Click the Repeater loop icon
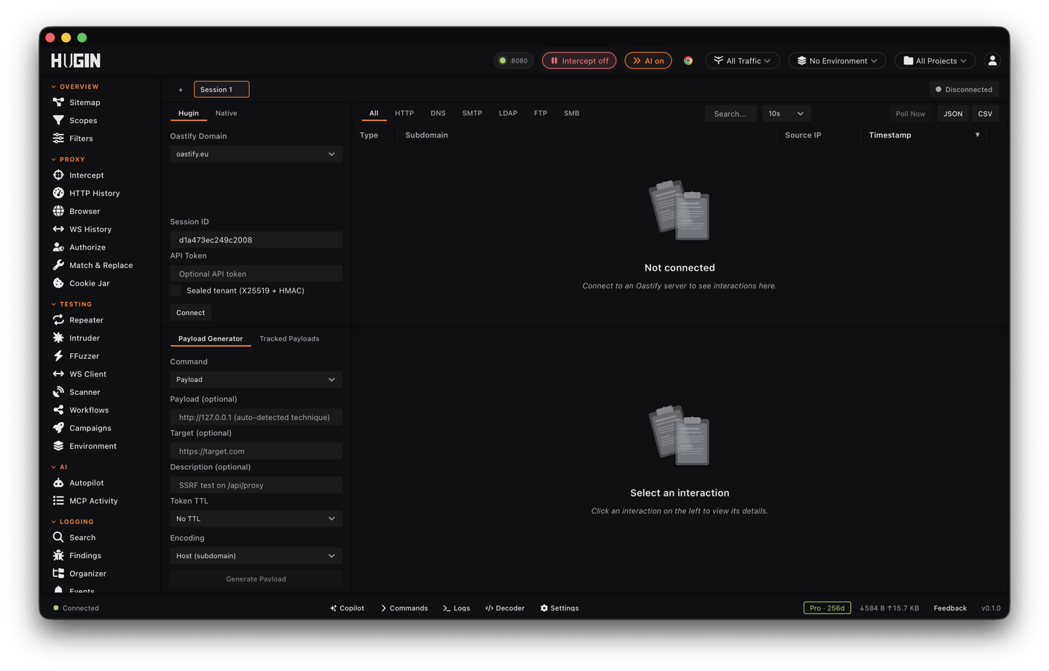 (x=58, y=319)
